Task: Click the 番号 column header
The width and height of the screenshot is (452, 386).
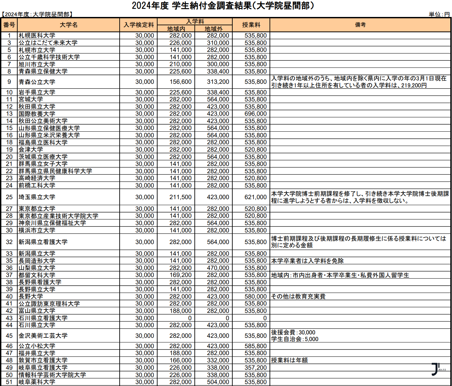Action: (9, 25)
